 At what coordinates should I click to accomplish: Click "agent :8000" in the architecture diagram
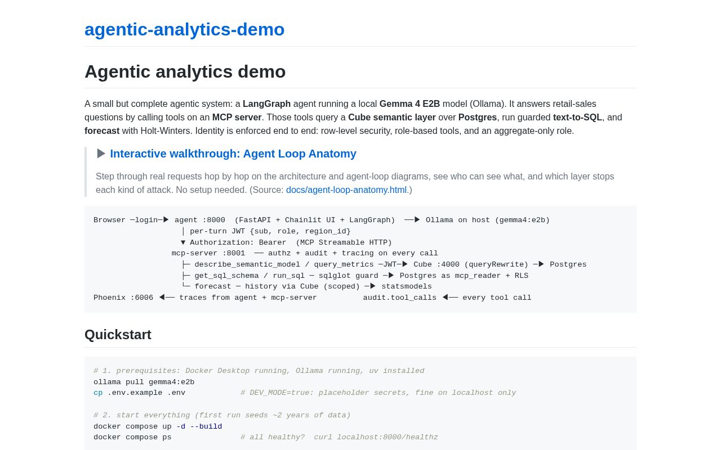pyautogui.click(x=200, y=220)
